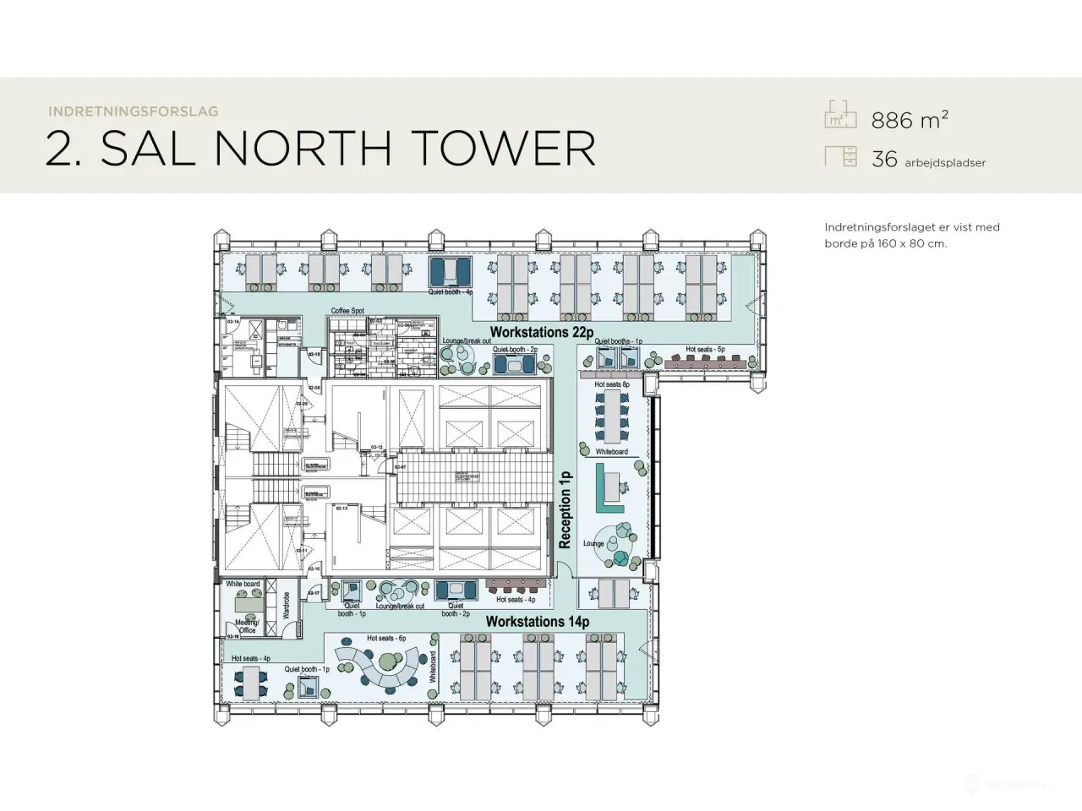Toggle the Quiet booths - 1p area
Screen dimensions: 1082x811
click(616, 355)
